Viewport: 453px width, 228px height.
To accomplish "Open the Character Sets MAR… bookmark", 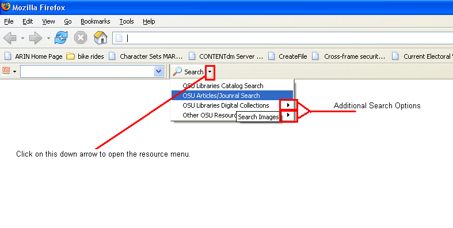I will (x=146, y=56).
